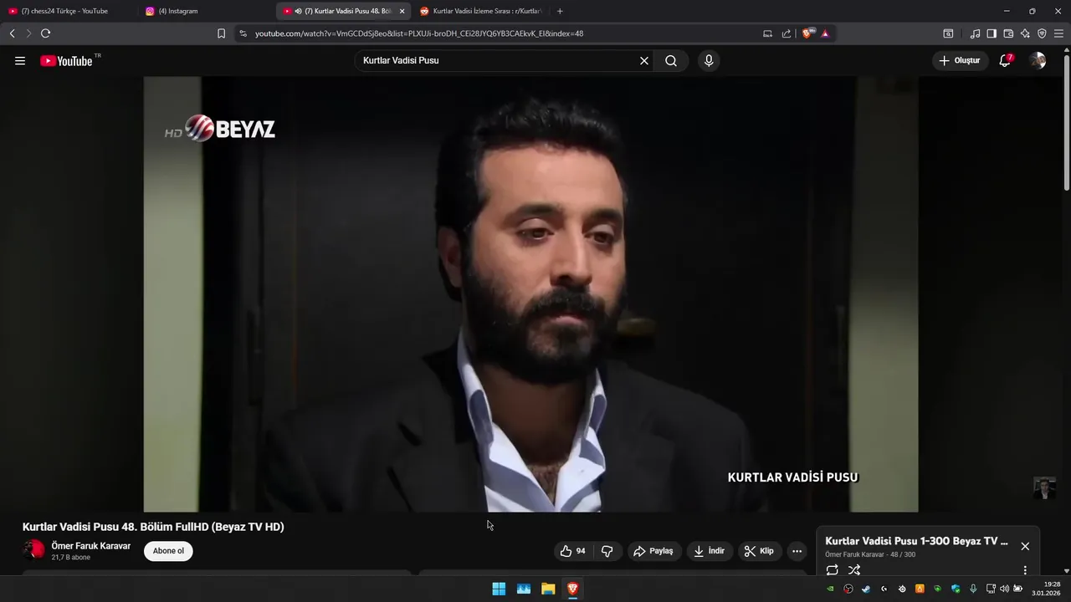1071x602 pixels.
Task: Open the YouTube hamburger guide menu
Action: click(20, 61)
